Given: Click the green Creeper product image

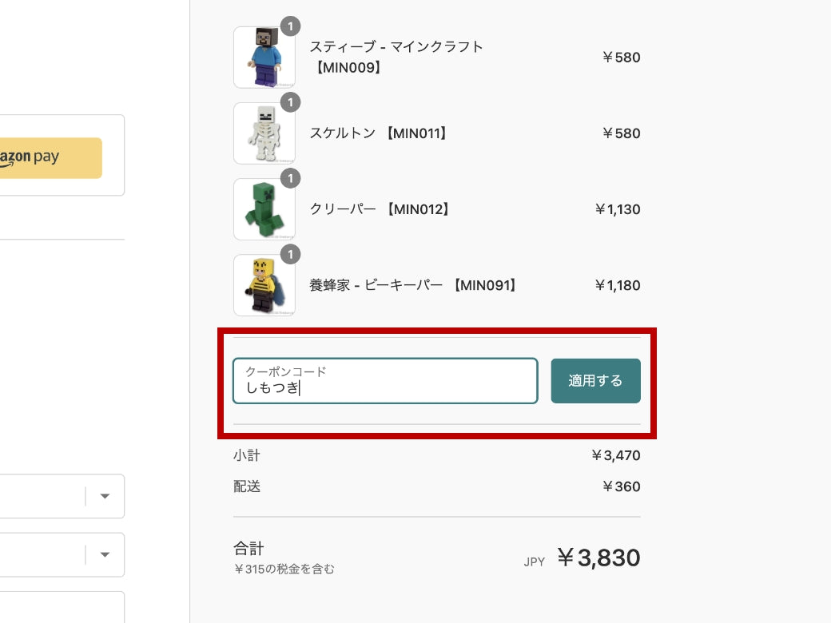Looking at the screenshot, I should [264, 209].
